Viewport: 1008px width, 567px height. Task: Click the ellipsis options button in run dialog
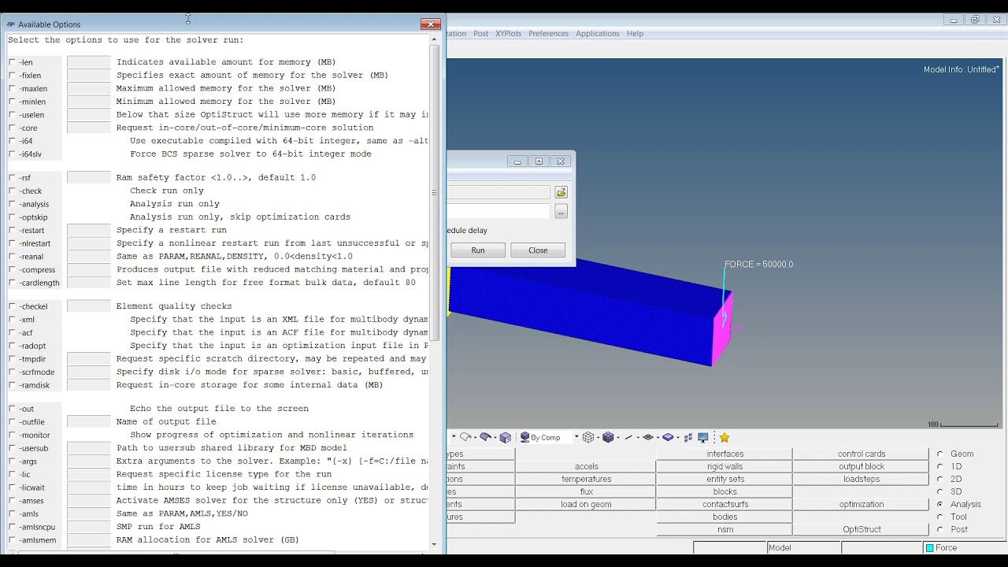[561, 212]
